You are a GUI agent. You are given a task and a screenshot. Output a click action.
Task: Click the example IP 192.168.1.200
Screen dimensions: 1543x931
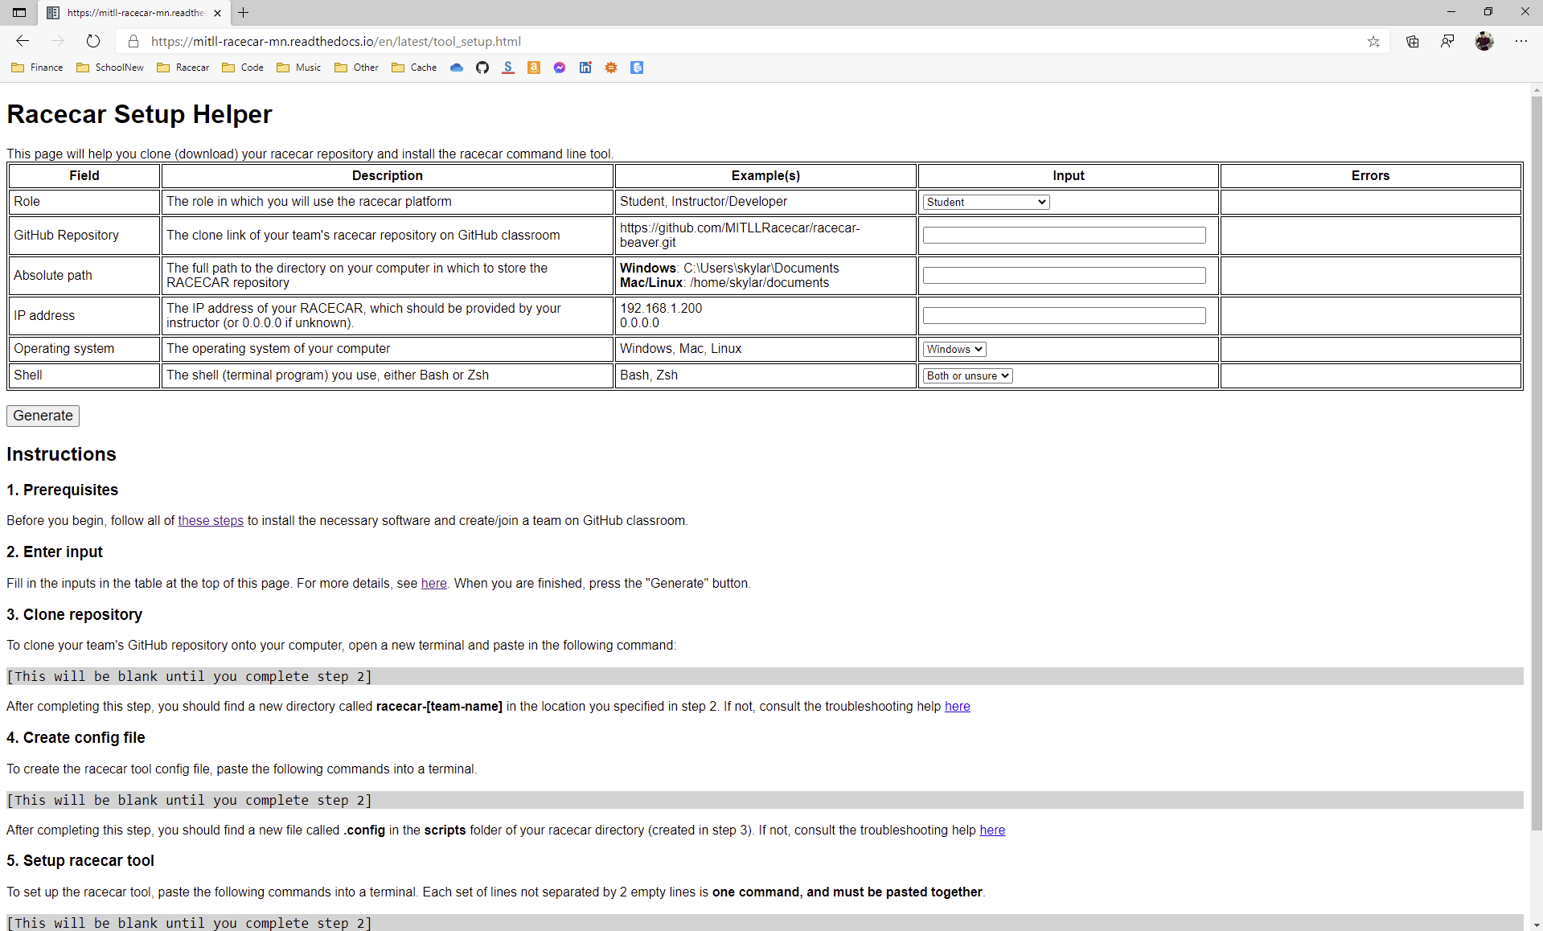click(x=661, y=308)
